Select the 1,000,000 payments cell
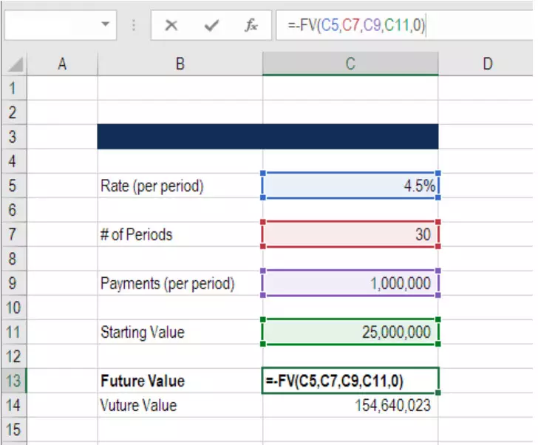The height and width of the screenshot is (445, 538). (350, 283)
